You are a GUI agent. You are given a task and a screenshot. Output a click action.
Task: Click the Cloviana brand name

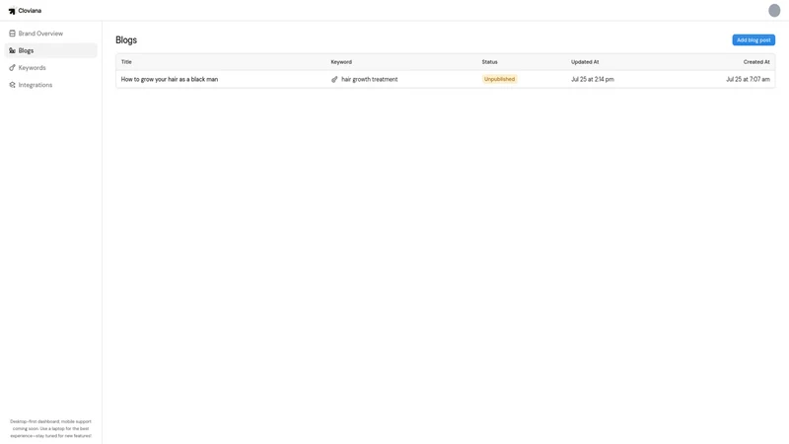(x=30, y=11)
